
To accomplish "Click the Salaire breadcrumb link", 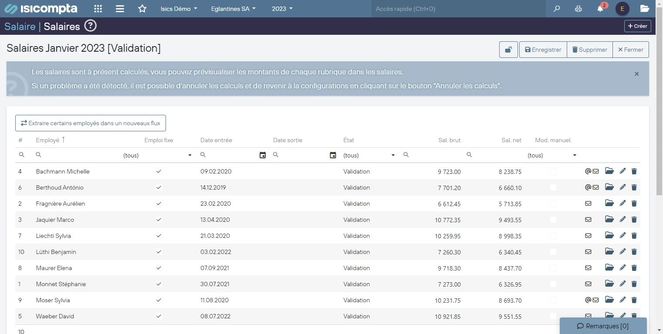I will tap(20, 27).
